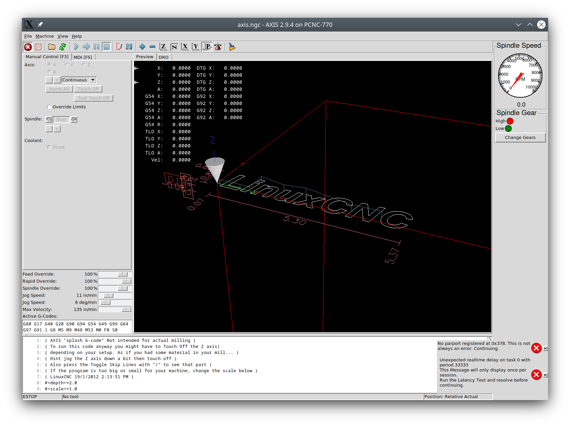The height and width of the screenshot is (426, 570).
Task: Select the Preview tab
Action: click(x=145, y=57)
